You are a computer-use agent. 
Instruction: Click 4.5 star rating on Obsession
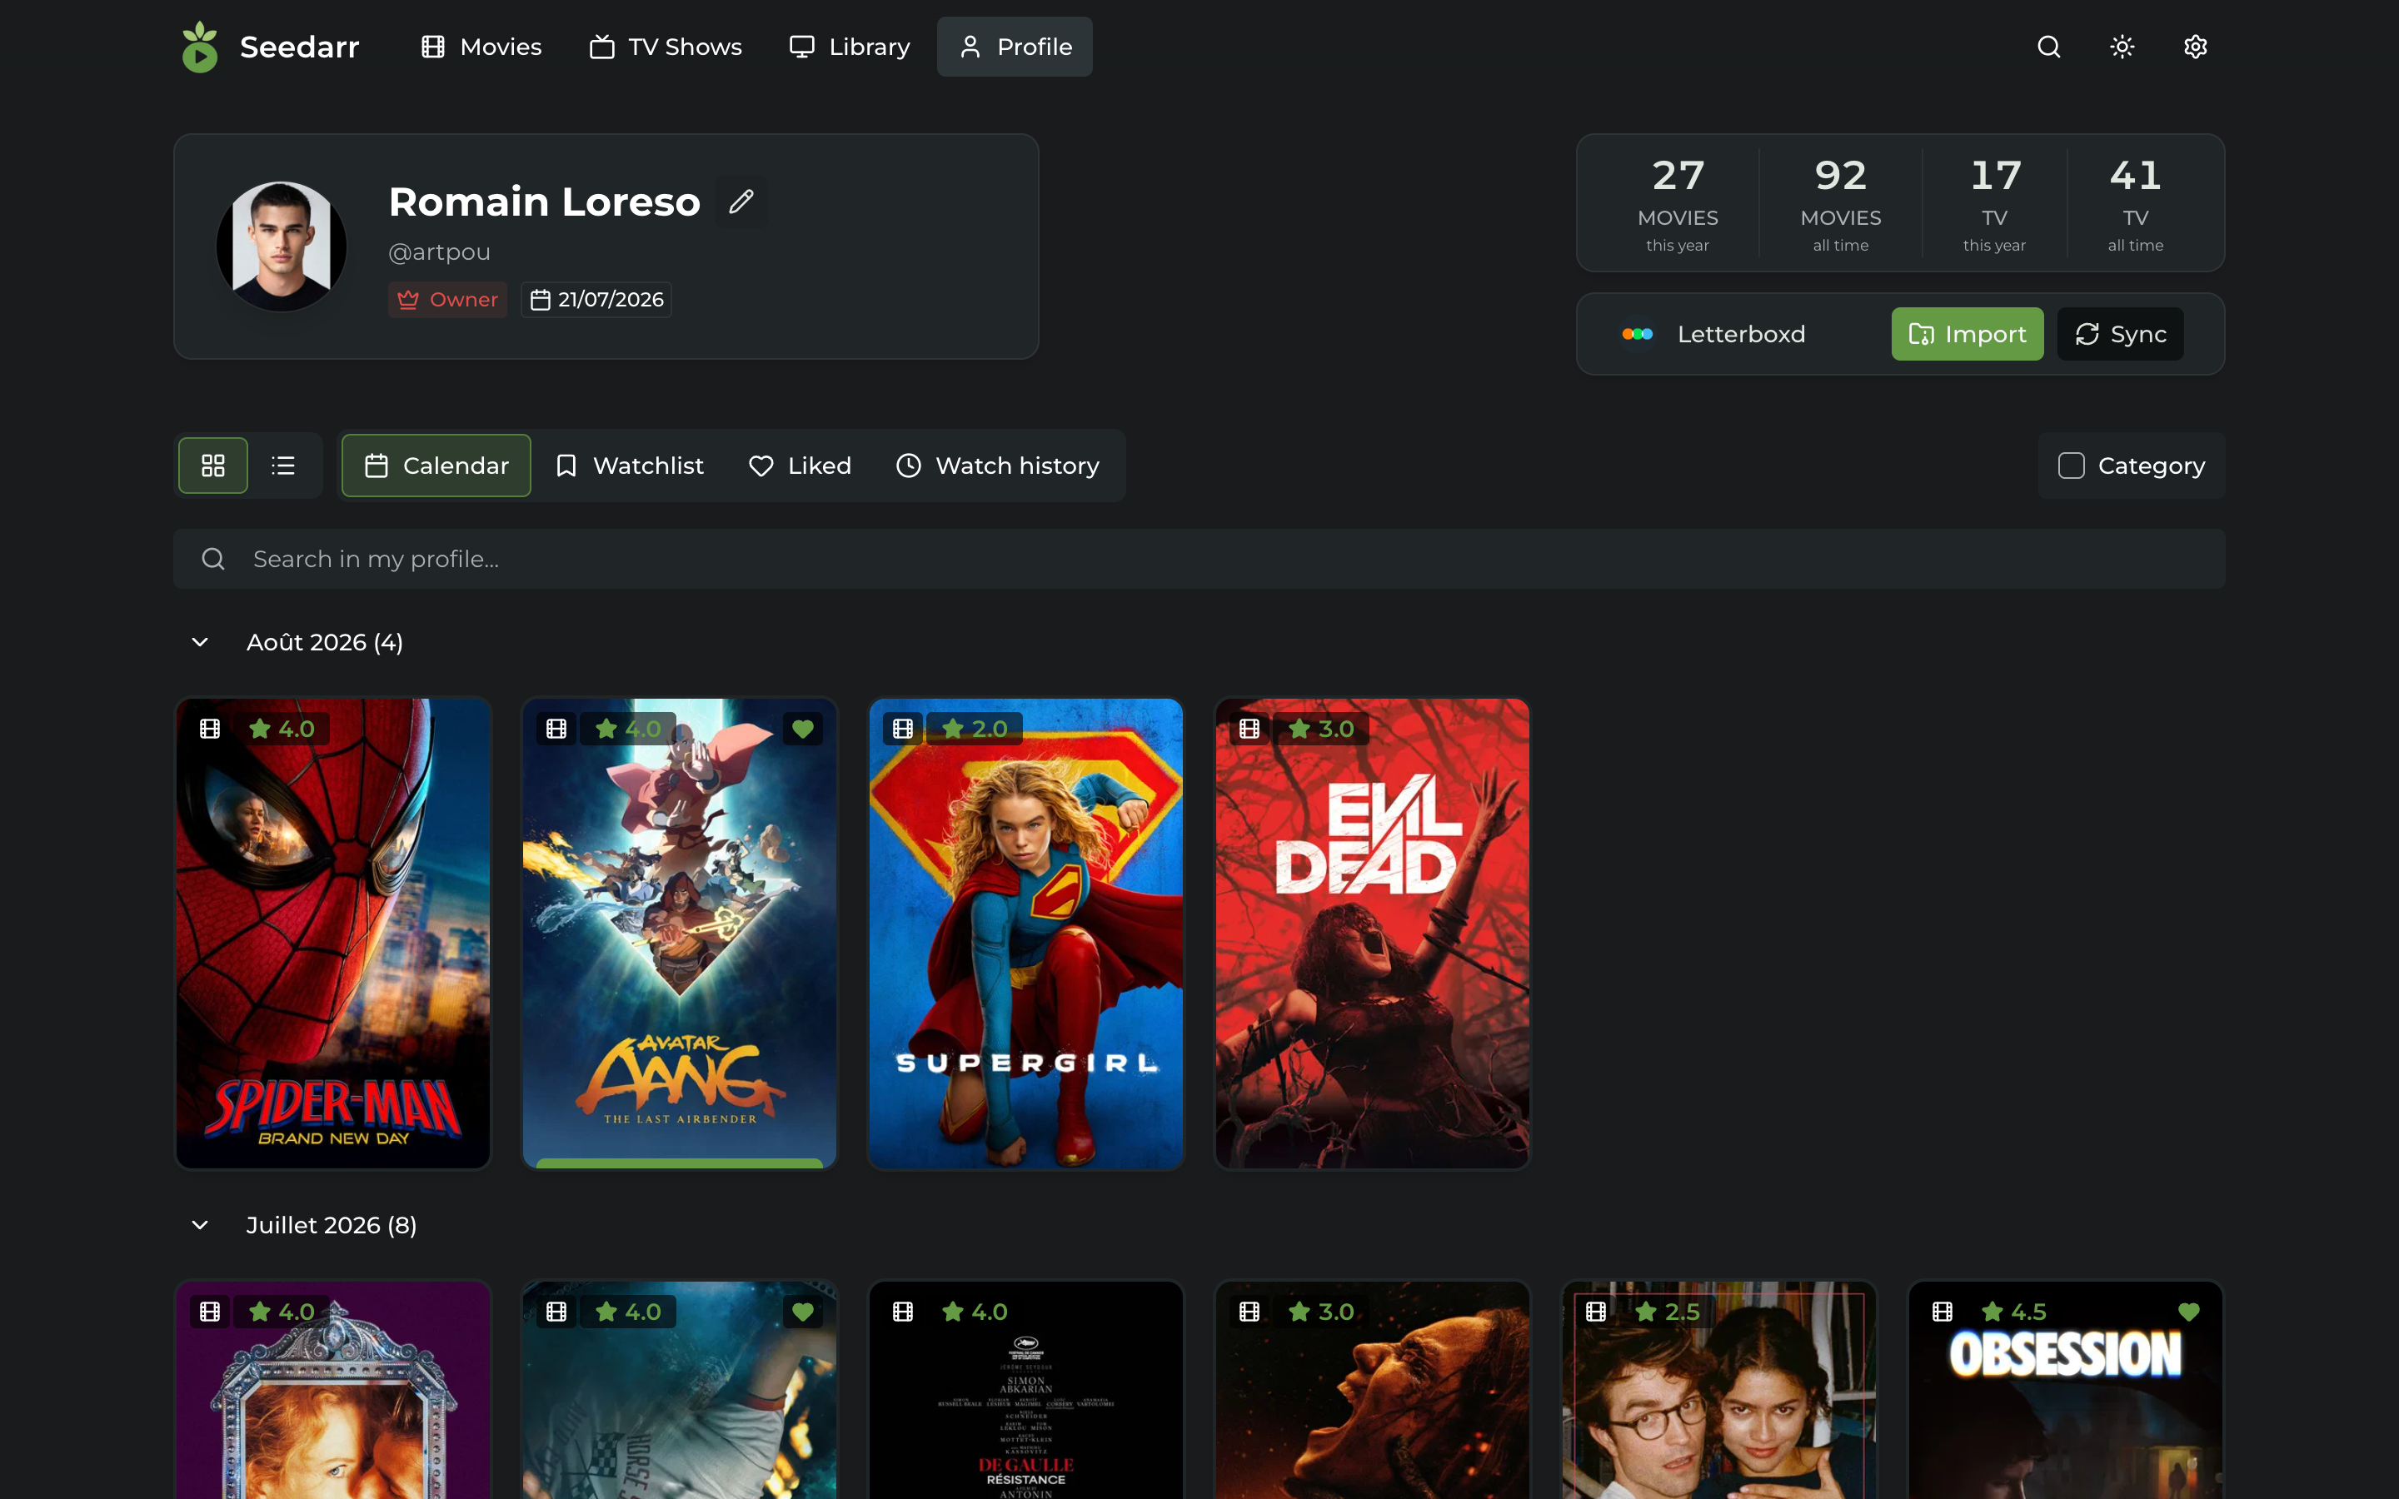coord(2014,1312)
